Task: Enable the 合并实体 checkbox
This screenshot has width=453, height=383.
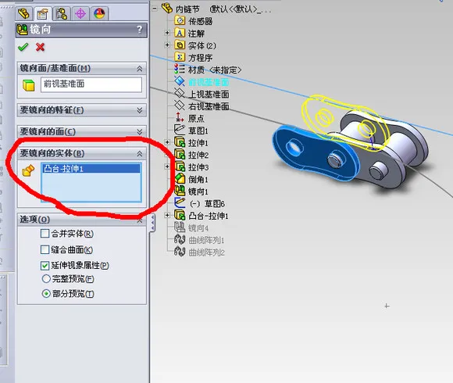Action: (45, 234)
